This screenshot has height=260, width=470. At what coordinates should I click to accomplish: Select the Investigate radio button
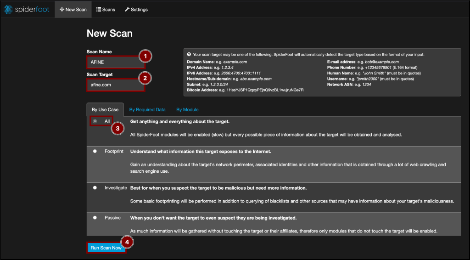[95, 188]
